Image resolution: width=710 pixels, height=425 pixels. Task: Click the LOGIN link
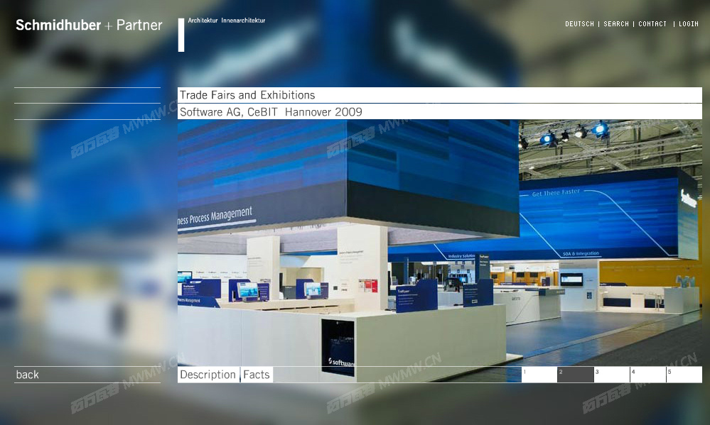point(688,24)
